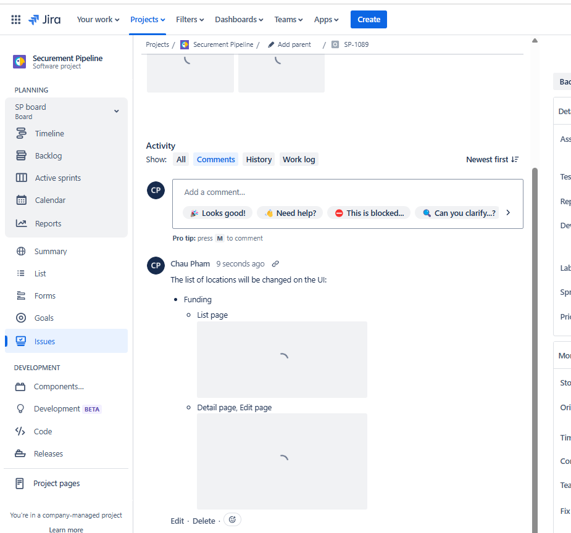Click CP avatar beside the comment box

[156, 190]
